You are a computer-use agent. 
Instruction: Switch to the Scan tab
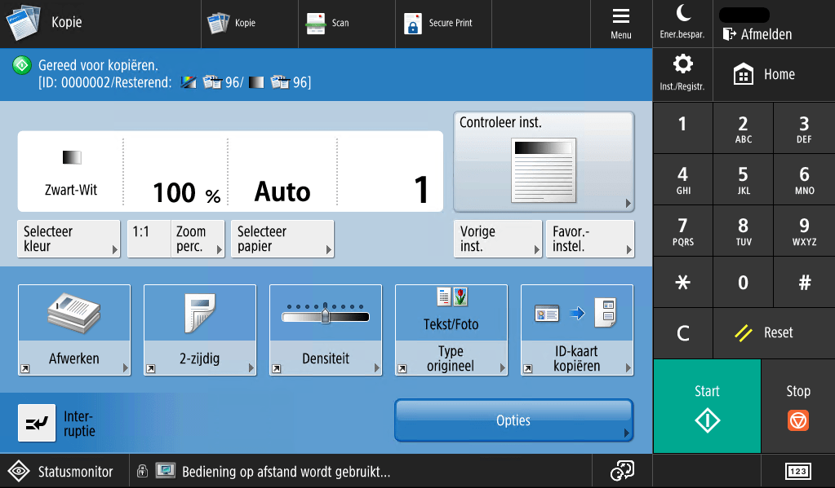(345, 23)
